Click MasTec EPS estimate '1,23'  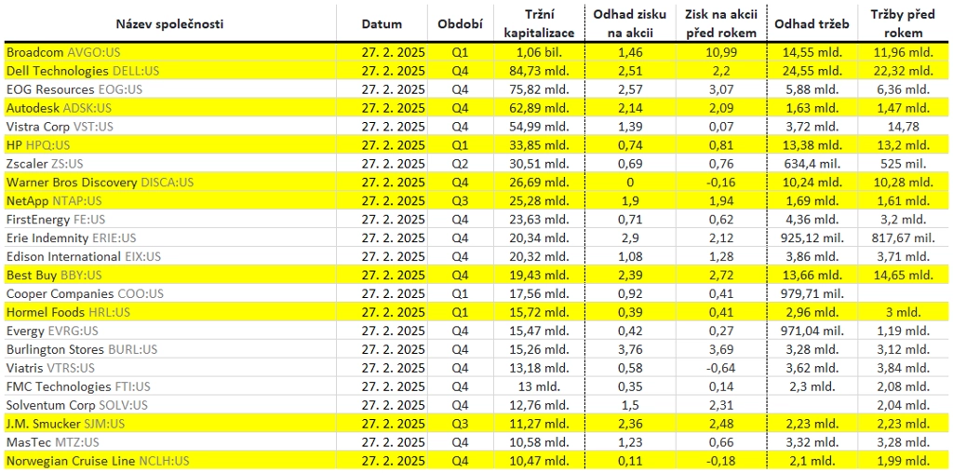(628, 442)
